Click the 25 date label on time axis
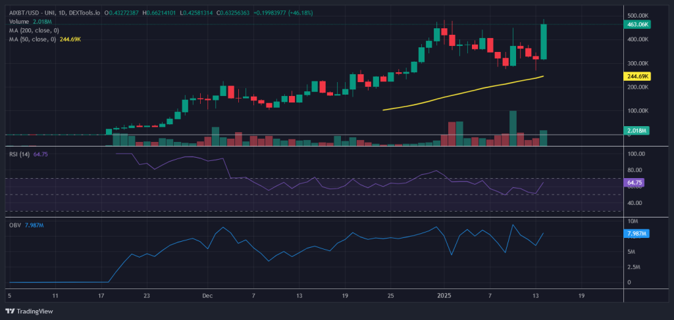 pyautogui.click(x=390, y=296)
